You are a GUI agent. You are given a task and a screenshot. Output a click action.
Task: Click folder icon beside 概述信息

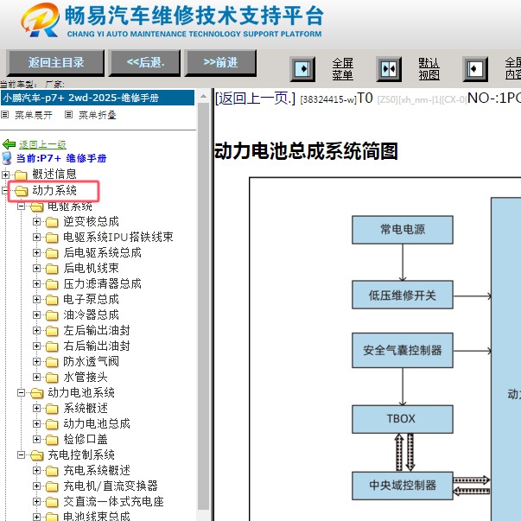[x=21, y=175]
